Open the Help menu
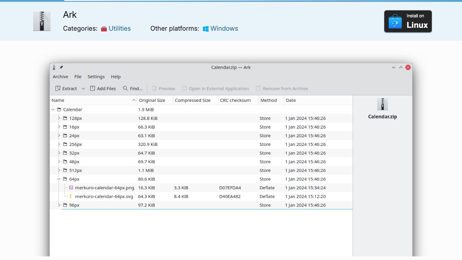This screenshot has width=462, height=260. (115, 77)
